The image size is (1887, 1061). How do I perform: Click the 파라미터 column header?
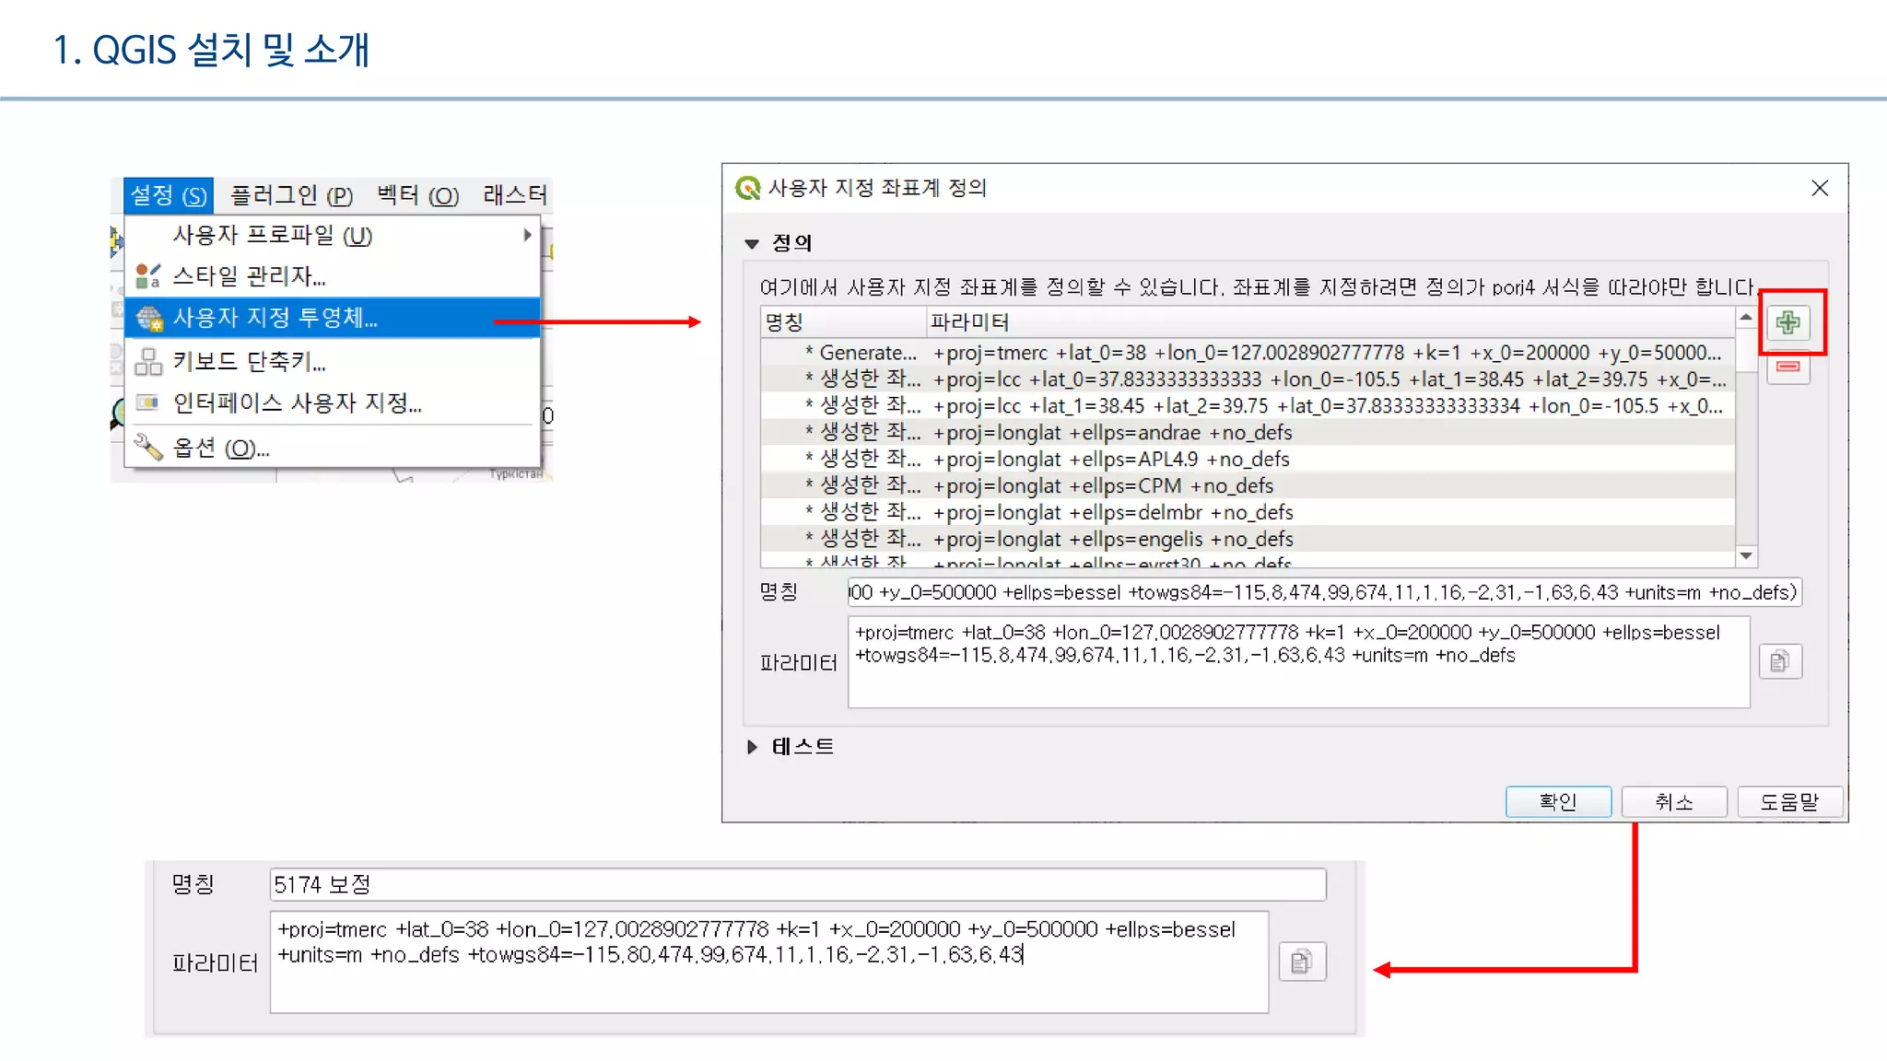pyautogui.click(x=1330, y=322)
